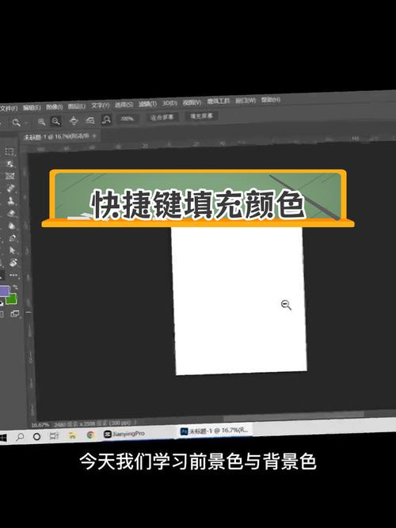Select the Hand tool in toolbar

[13, 263]
